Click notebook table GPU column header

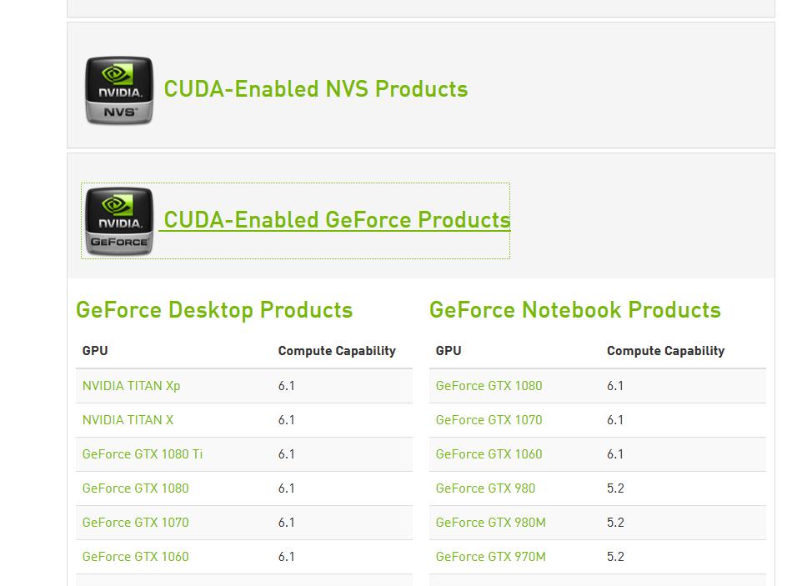coord(449,351)
